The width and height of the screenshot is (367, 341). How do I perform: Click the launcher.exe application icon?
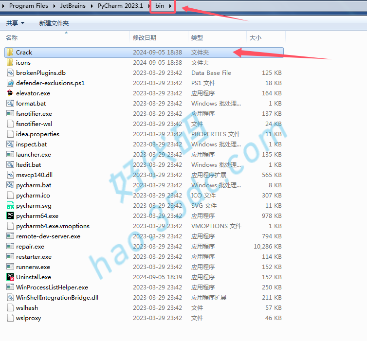(x=10, y=154)
